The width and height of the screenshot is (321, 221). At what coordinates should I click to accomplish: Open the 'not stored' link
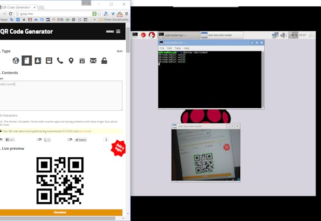[x=85, y=131]
